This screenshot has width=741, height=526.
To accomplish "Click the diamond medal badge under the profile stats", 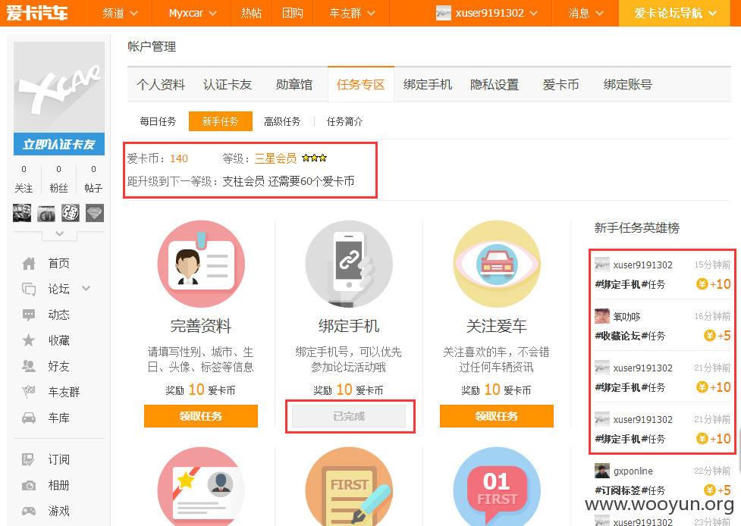I will 95,213.
